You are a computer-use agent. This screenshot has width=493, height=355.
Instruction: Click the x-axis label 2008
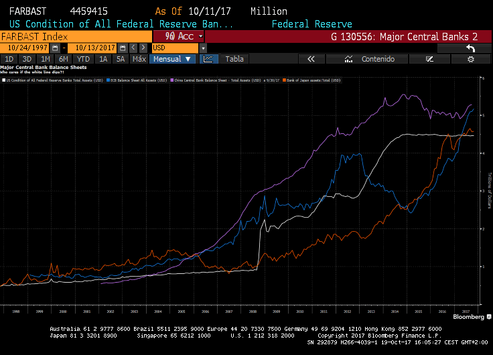click(253, 311)
